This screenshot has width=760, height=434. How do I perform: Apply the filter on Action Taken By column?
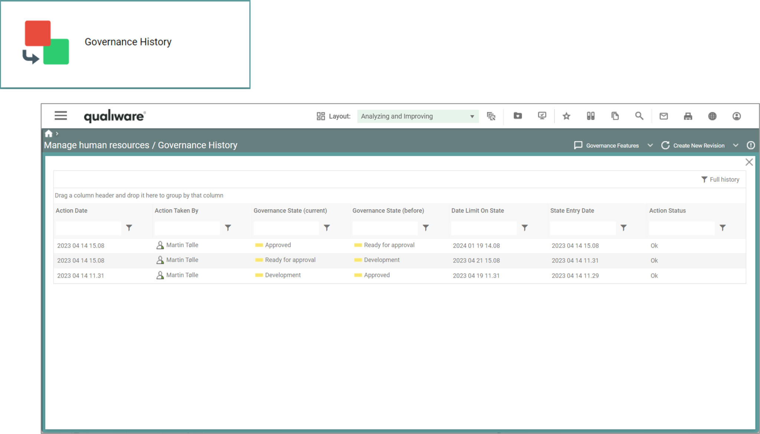tap(228, 228)
